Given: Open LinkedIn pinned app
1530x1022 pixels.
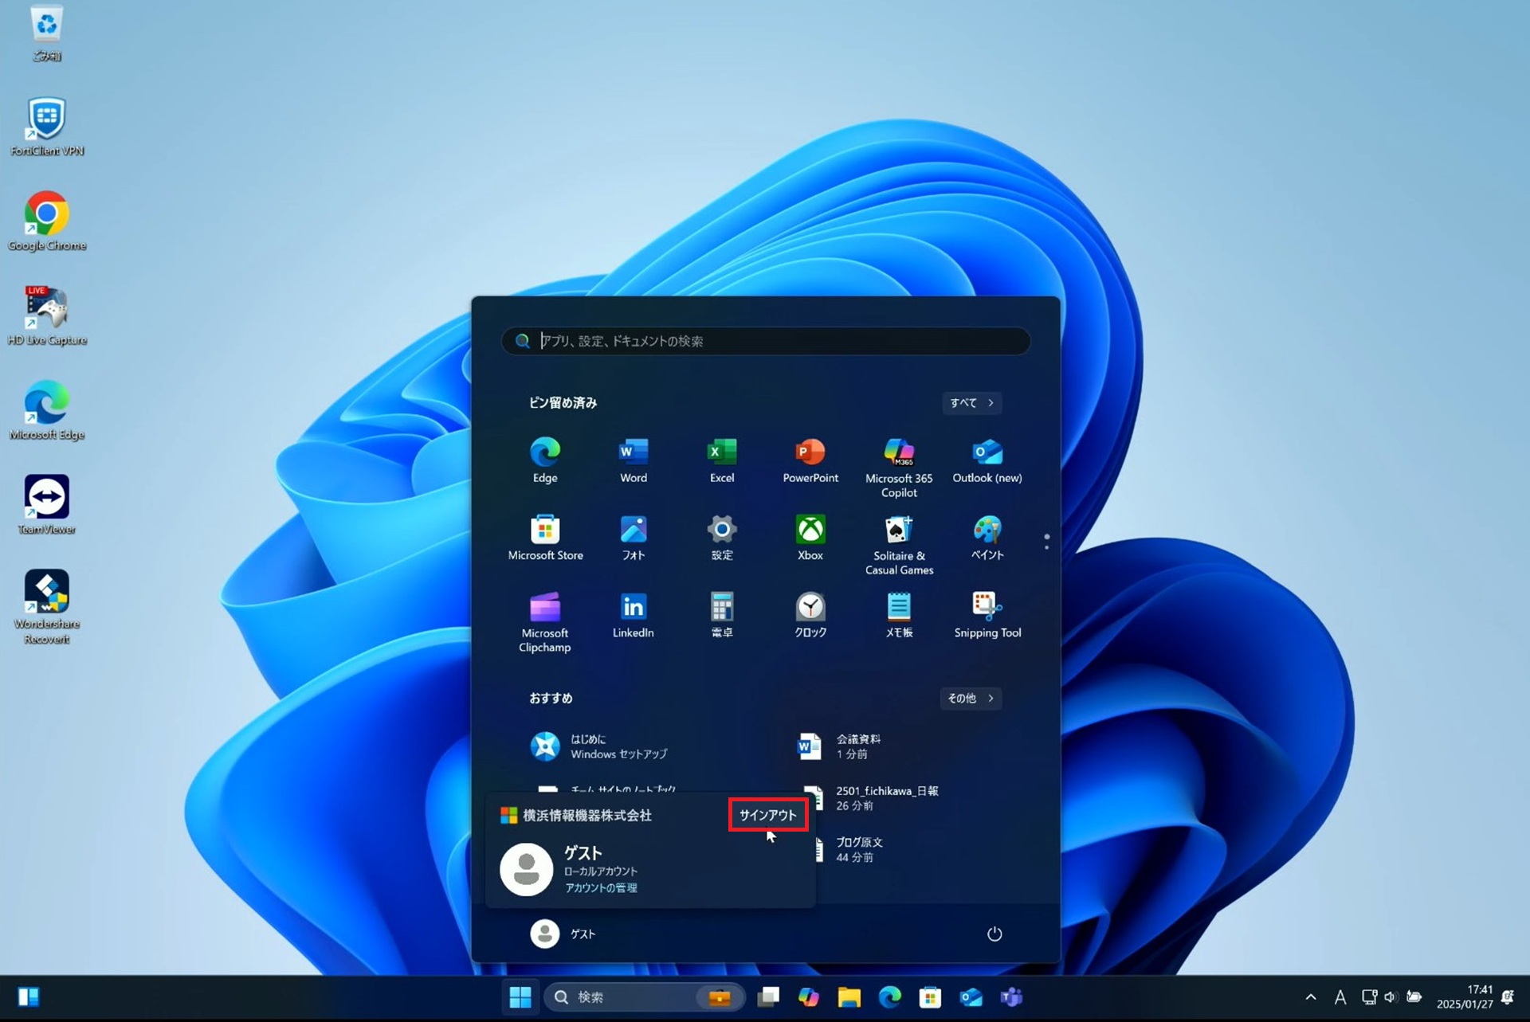Looking at the screenshot, I should [x=634, y=615].
